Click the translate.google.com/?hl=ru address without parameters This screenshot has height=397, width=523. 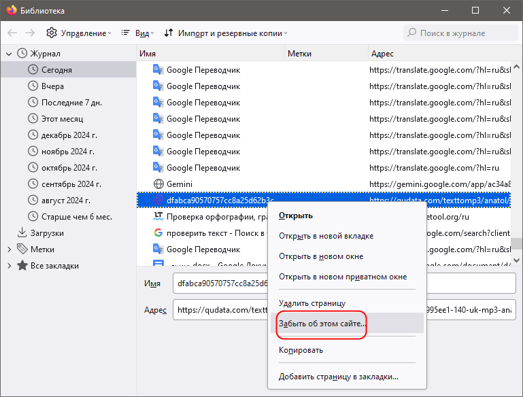(x=434, y=168)
